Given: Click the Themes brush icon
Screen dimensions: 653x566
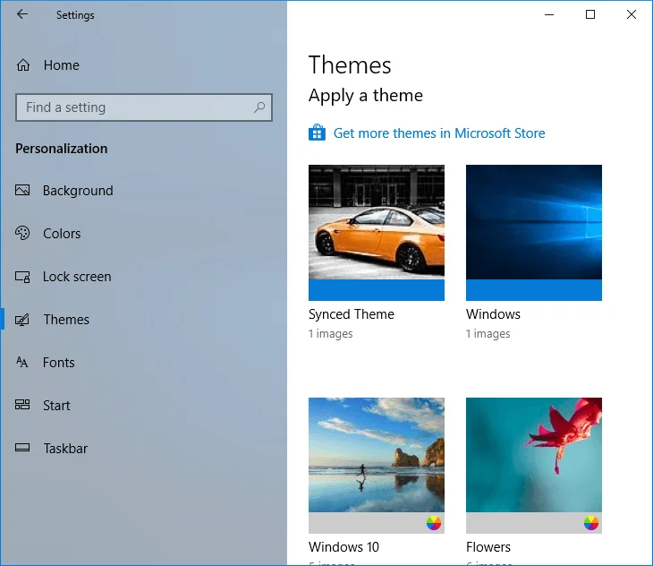Looking at the screenshot, I should coord(22,320).
